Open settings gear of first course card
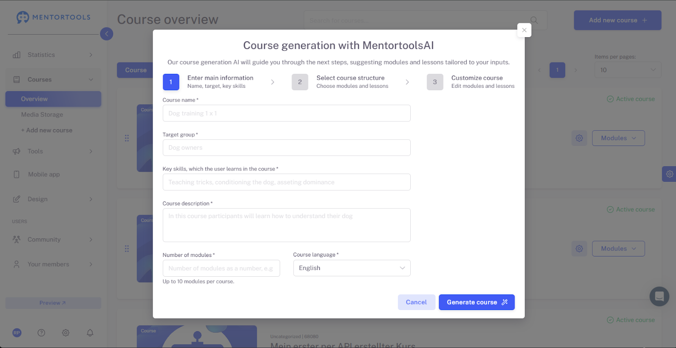 579,138
